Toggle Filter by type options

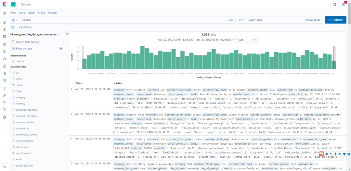point(24,48)
